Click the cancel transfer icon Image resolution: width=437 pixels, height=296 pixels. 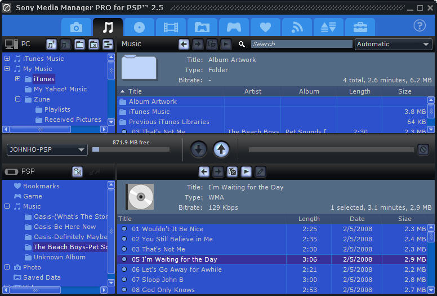click(423, 149)
